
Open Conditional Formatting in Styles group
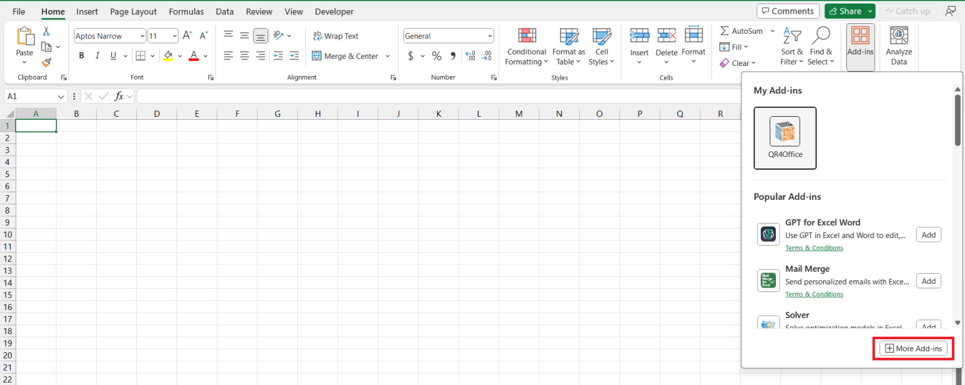pyautogui.click(x=526, y=46)
